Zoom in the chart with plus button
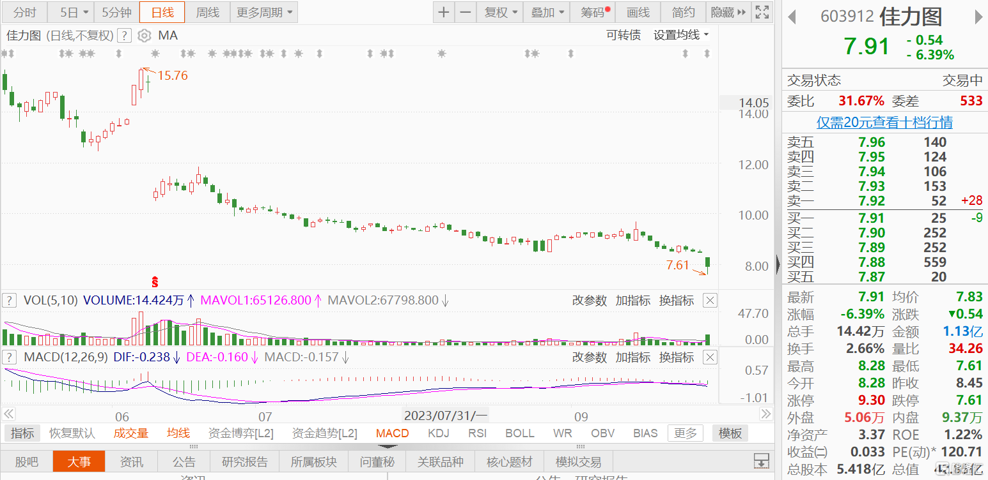 (x=444, y=12)
